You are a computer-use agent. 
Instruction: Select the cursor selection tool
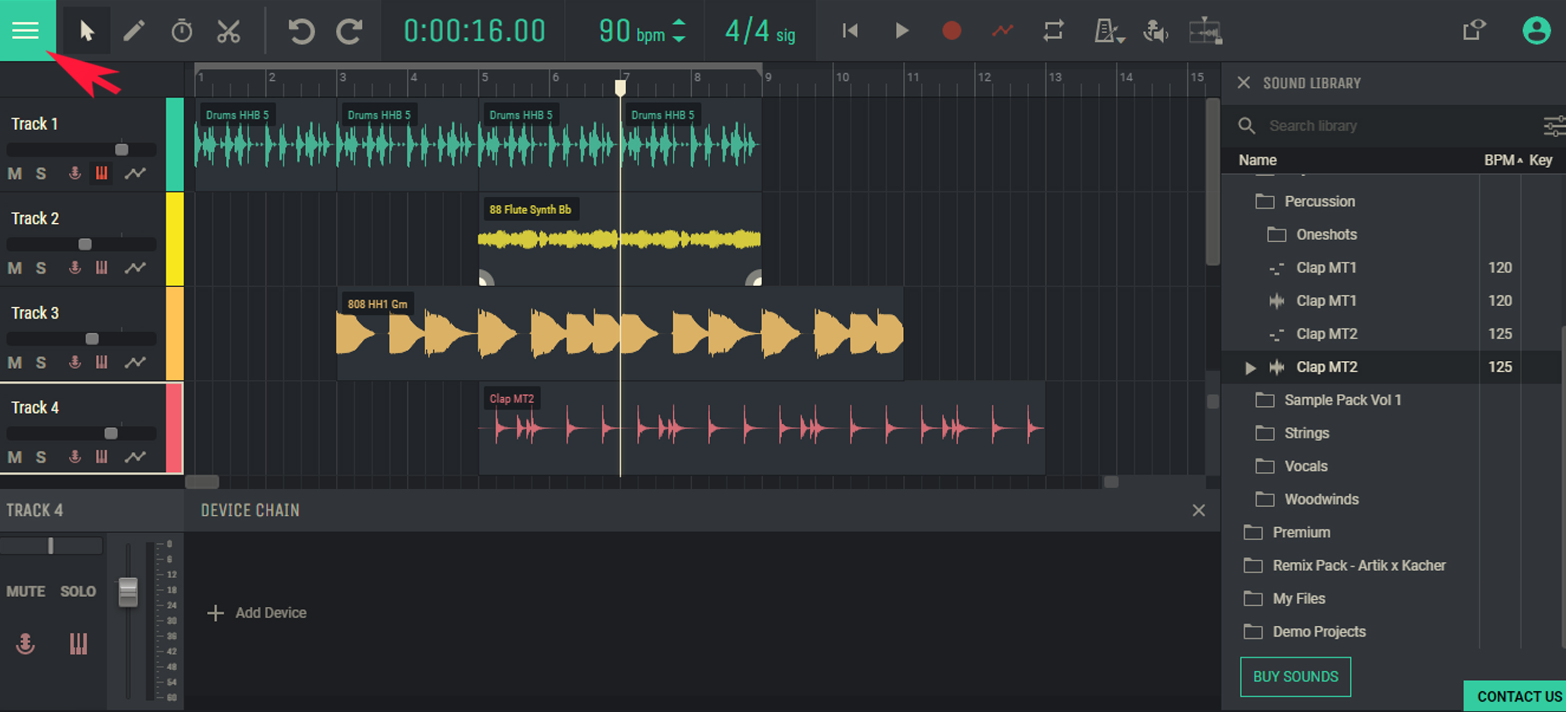click(86, 30)
